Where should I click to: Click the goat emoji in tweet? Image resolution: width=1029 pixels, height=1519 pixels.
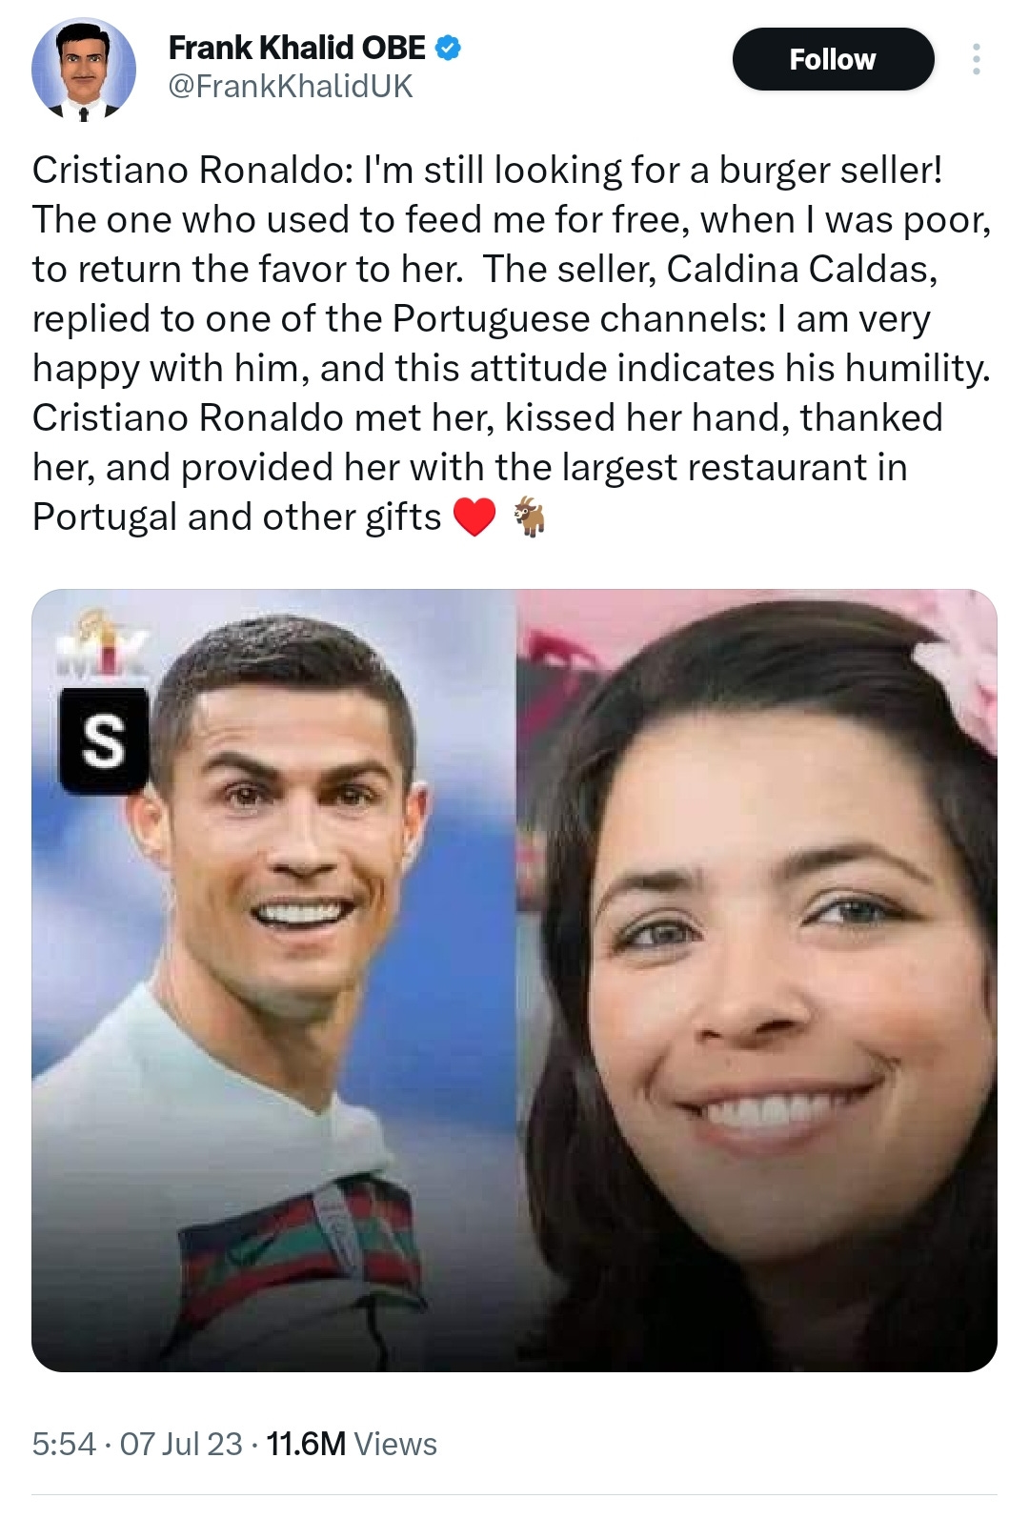coord(530,517)
